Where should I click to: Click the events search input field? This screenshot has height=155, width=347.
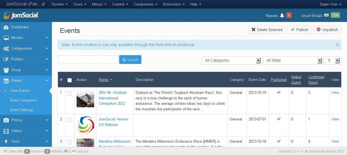pyautogui.click(x=88, y=60)
